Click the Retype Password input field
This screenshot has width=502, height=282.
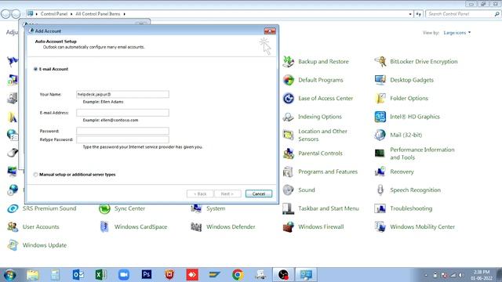[122, 139]
